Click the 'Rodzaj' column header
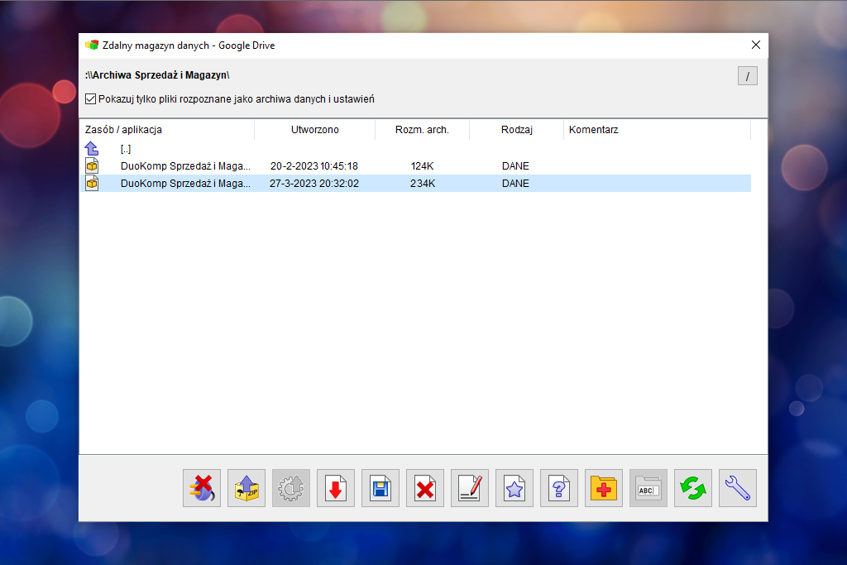Viewport: 847px width, 565px height. (516, 130)
